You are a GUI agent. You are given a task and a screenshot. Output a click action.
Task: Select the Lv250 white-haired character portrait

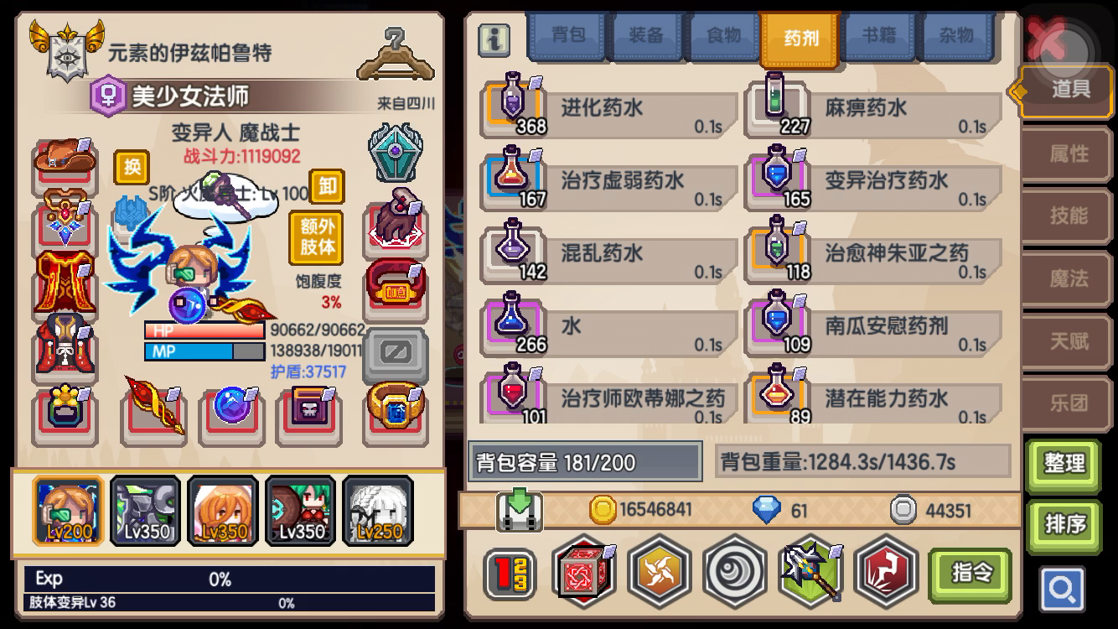378,511
